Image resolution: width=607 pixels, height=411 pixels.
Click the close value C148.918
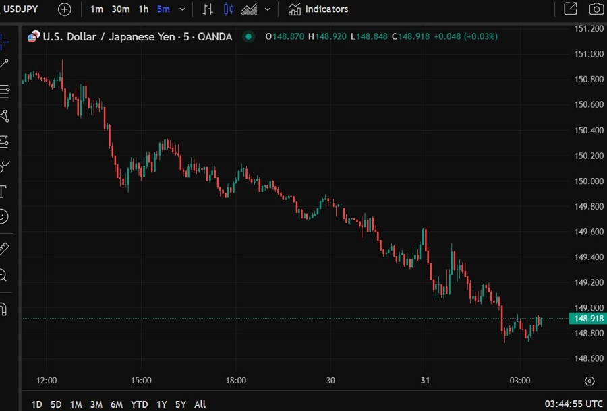pyautogui.click(x=410, y=37)
